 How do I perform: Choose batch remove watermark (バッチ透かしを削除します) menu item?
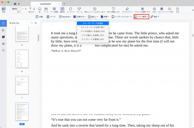point(93,35)
